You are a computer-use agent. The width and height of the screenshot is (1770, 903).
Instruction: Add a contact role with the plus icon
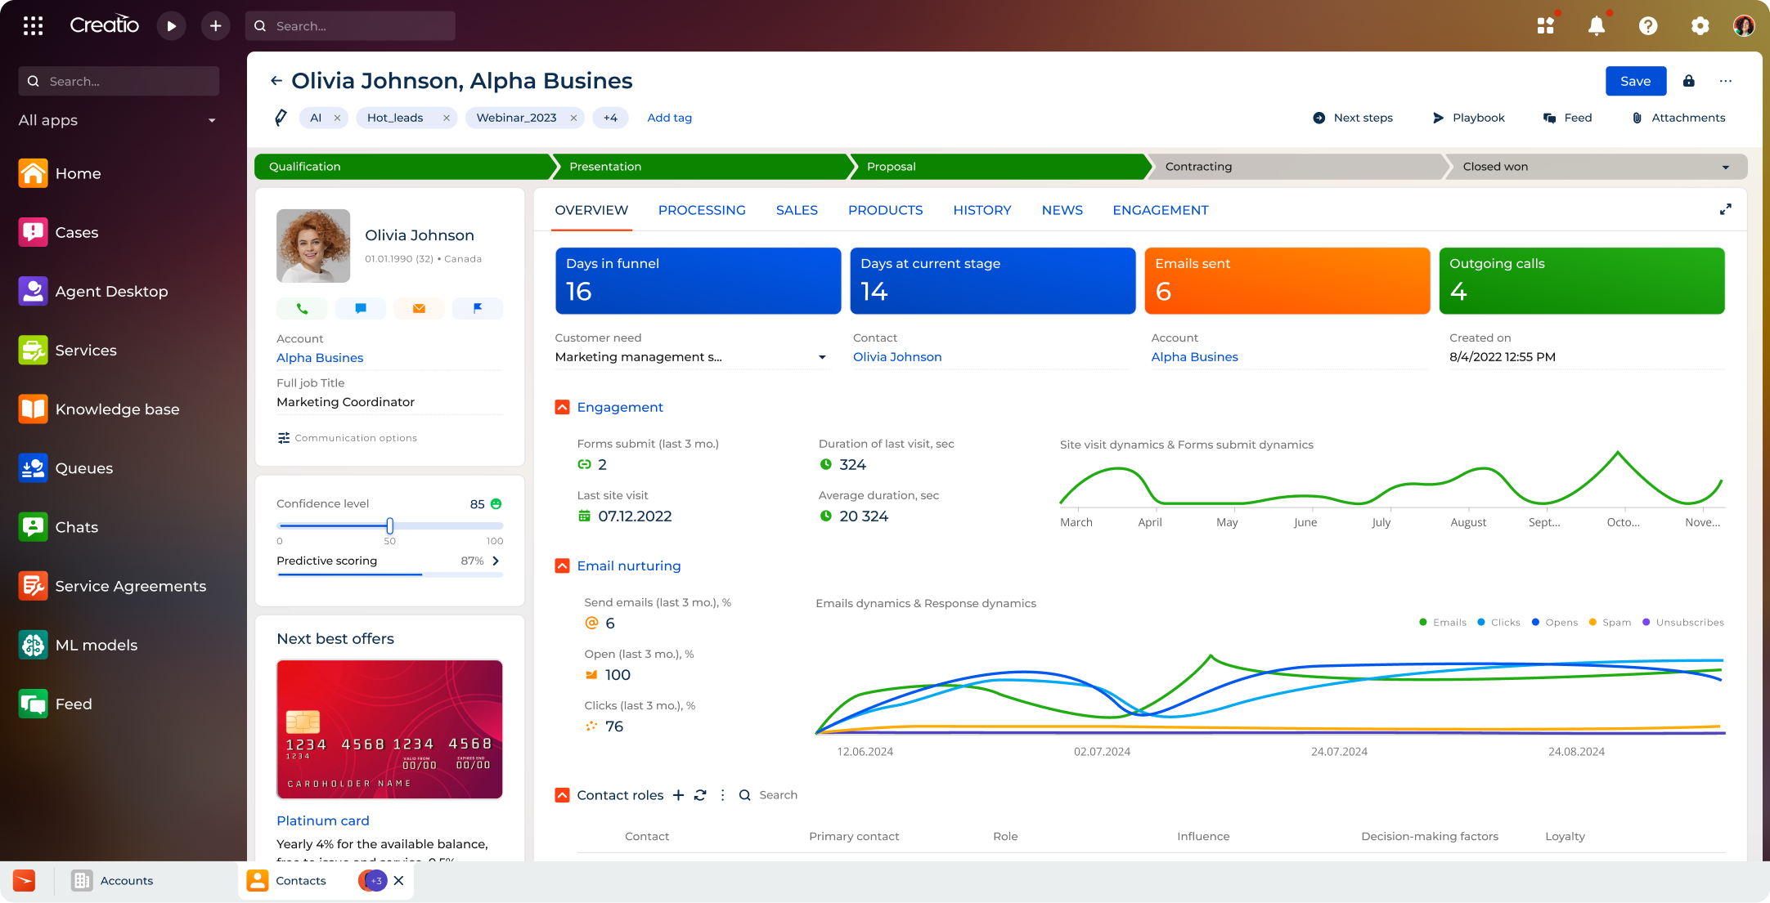[x=678, y=794]
